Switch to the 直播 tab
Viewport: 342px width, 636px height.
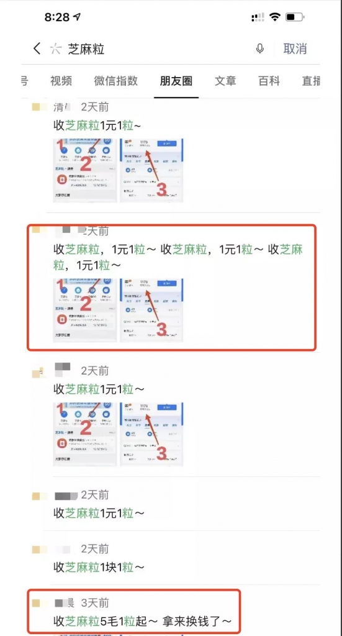[311, 81]
